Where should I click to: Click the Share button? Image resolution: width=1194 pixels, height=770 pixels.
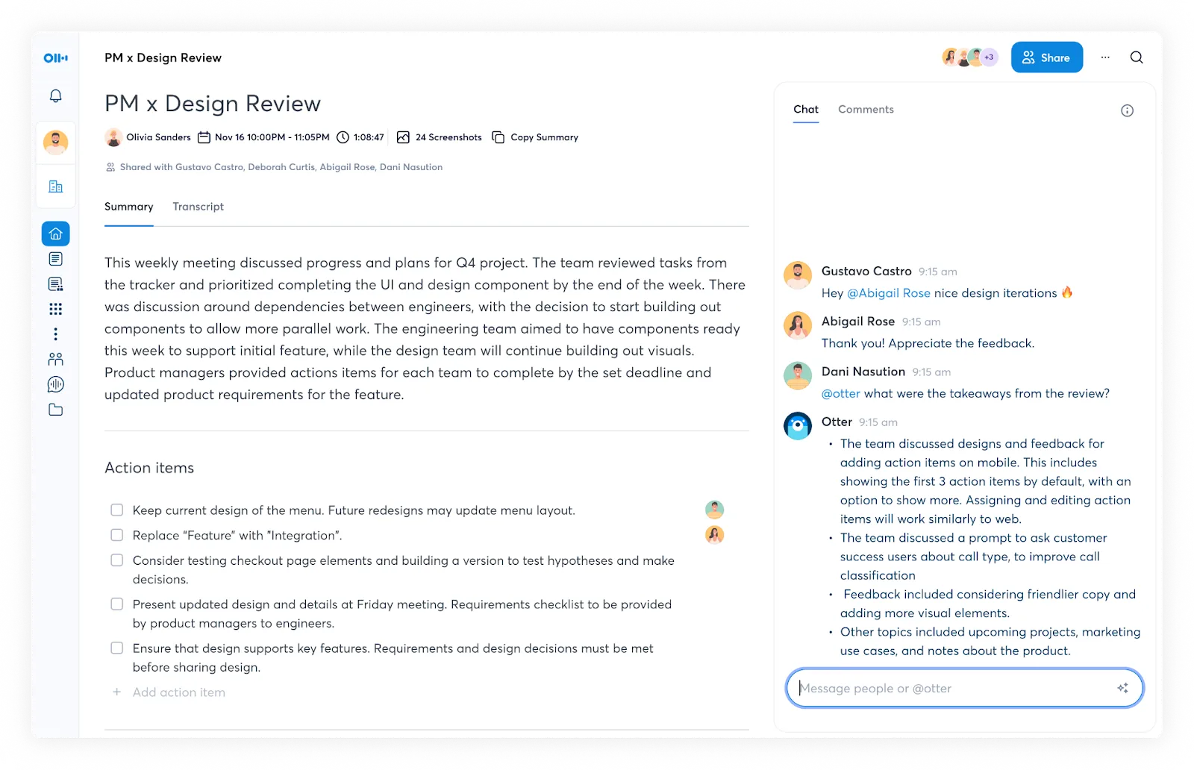[1046, 57]
